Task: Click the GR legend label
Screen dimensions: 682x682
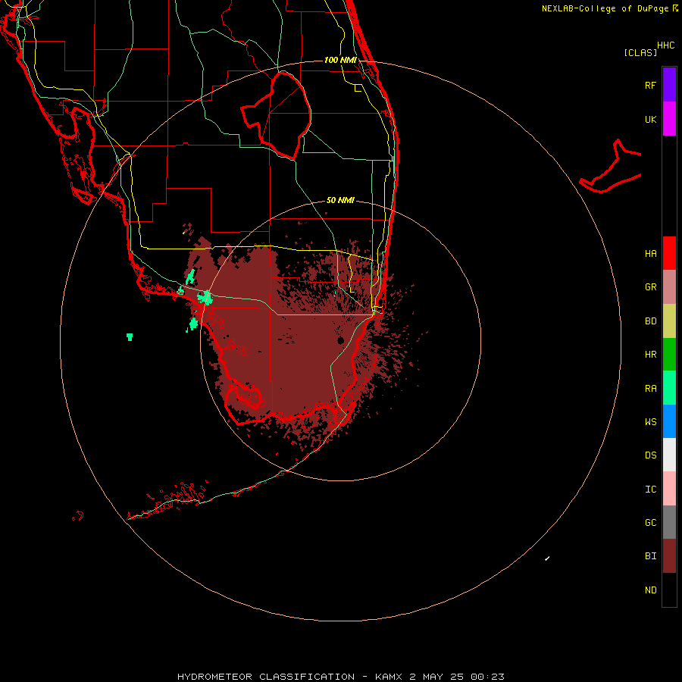Action: [x=650, y=287]
